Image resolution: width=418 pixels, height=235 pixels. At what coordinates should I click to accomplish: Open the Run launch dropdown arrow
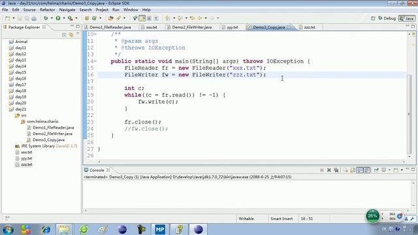point(64,18)
